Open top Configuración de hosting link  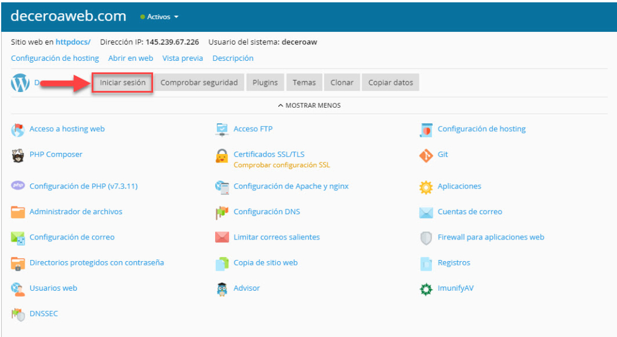pyautogui.click(x=55, y=58)
